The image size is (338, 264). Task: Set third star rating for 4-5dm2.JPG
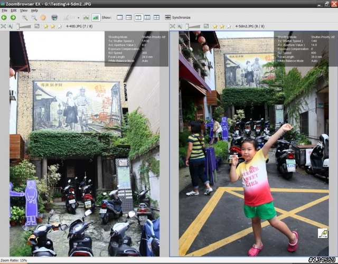coord(229,26)
